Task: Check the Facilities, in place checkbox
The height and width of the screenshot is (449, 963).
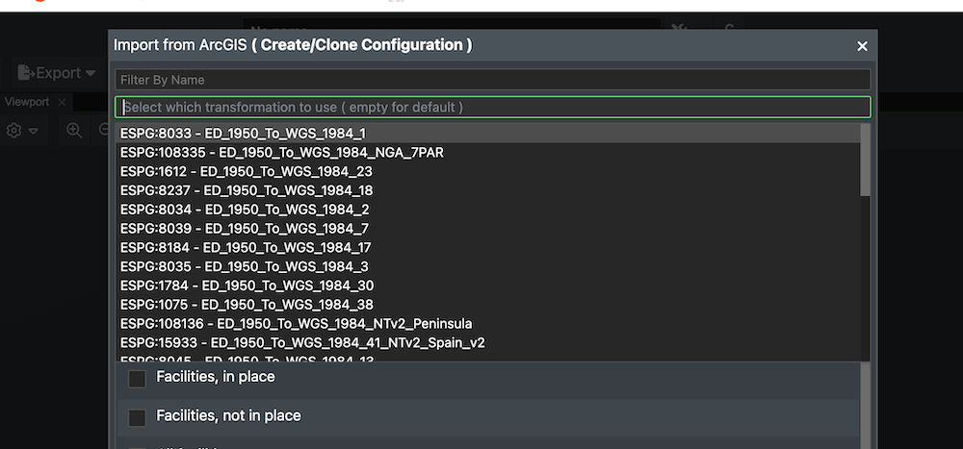Action: point(137,379)
